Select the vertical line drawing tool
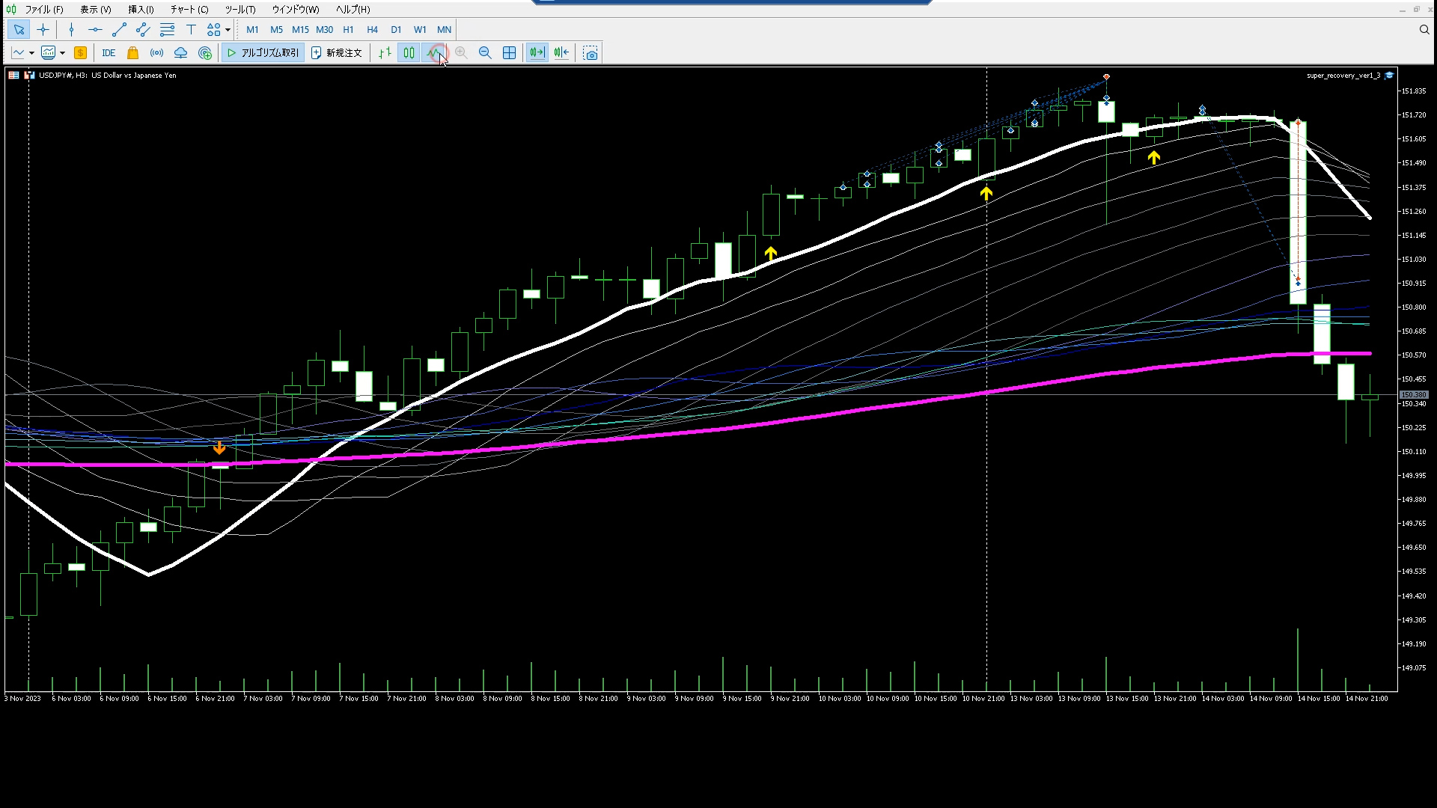Screen dimensions: 1437x808 (71, 30)
